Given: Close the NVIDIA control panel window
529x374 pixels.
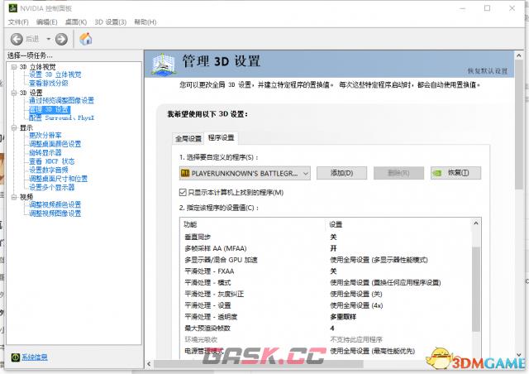Looking at the screenshot, I should pos(512,8).
